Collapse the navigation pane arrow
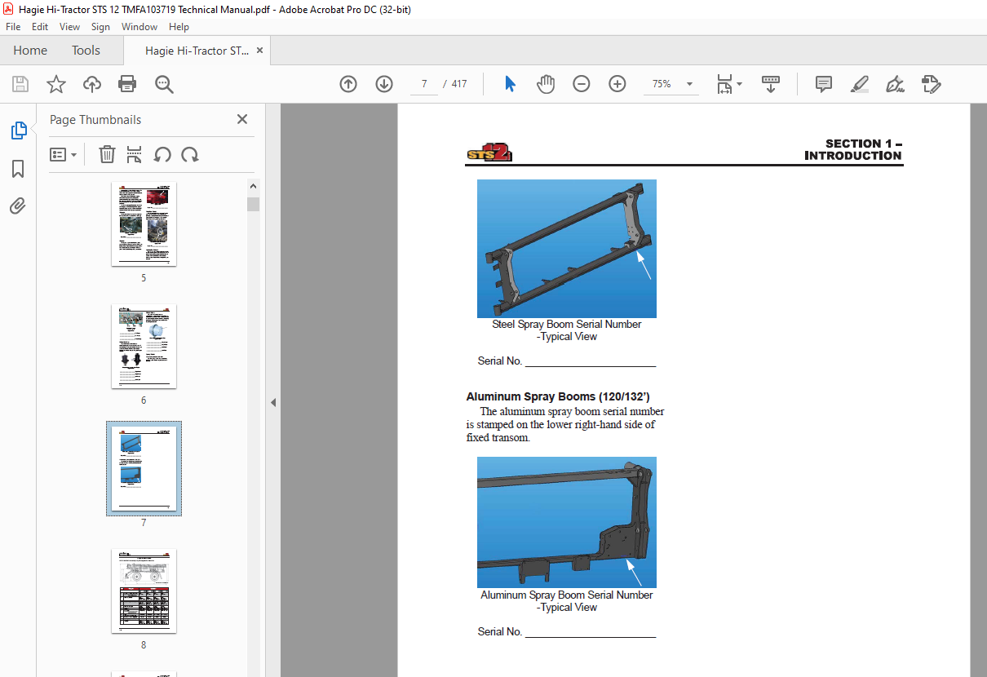Image resolution: width=987 pixels, height=677 pixels. pyautogui.click(x=273, y=402)
